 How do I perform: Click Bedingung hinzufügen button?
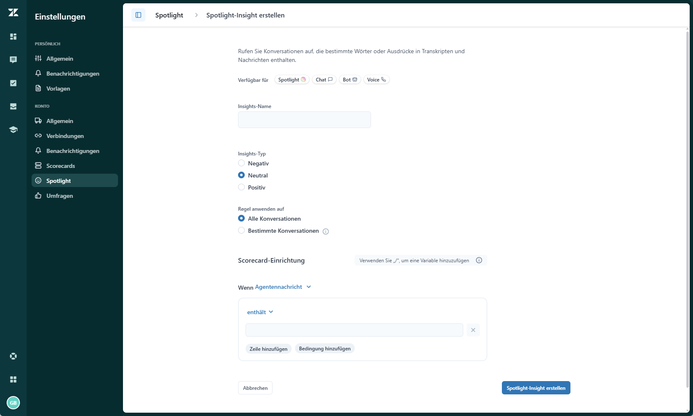(x=325, y=349)
